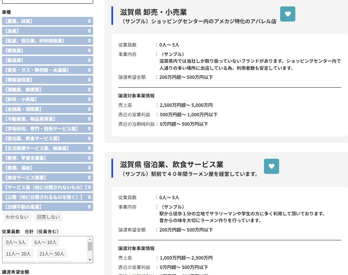Expand the 【複合サービス事業】 category
348x275 pixels.
coord(48,178)
